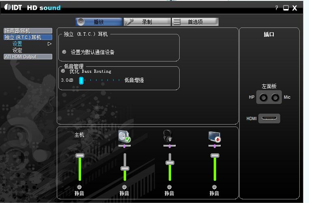
Task: Click the IDT logo in title bar
Action: click(x=13, y=7)
